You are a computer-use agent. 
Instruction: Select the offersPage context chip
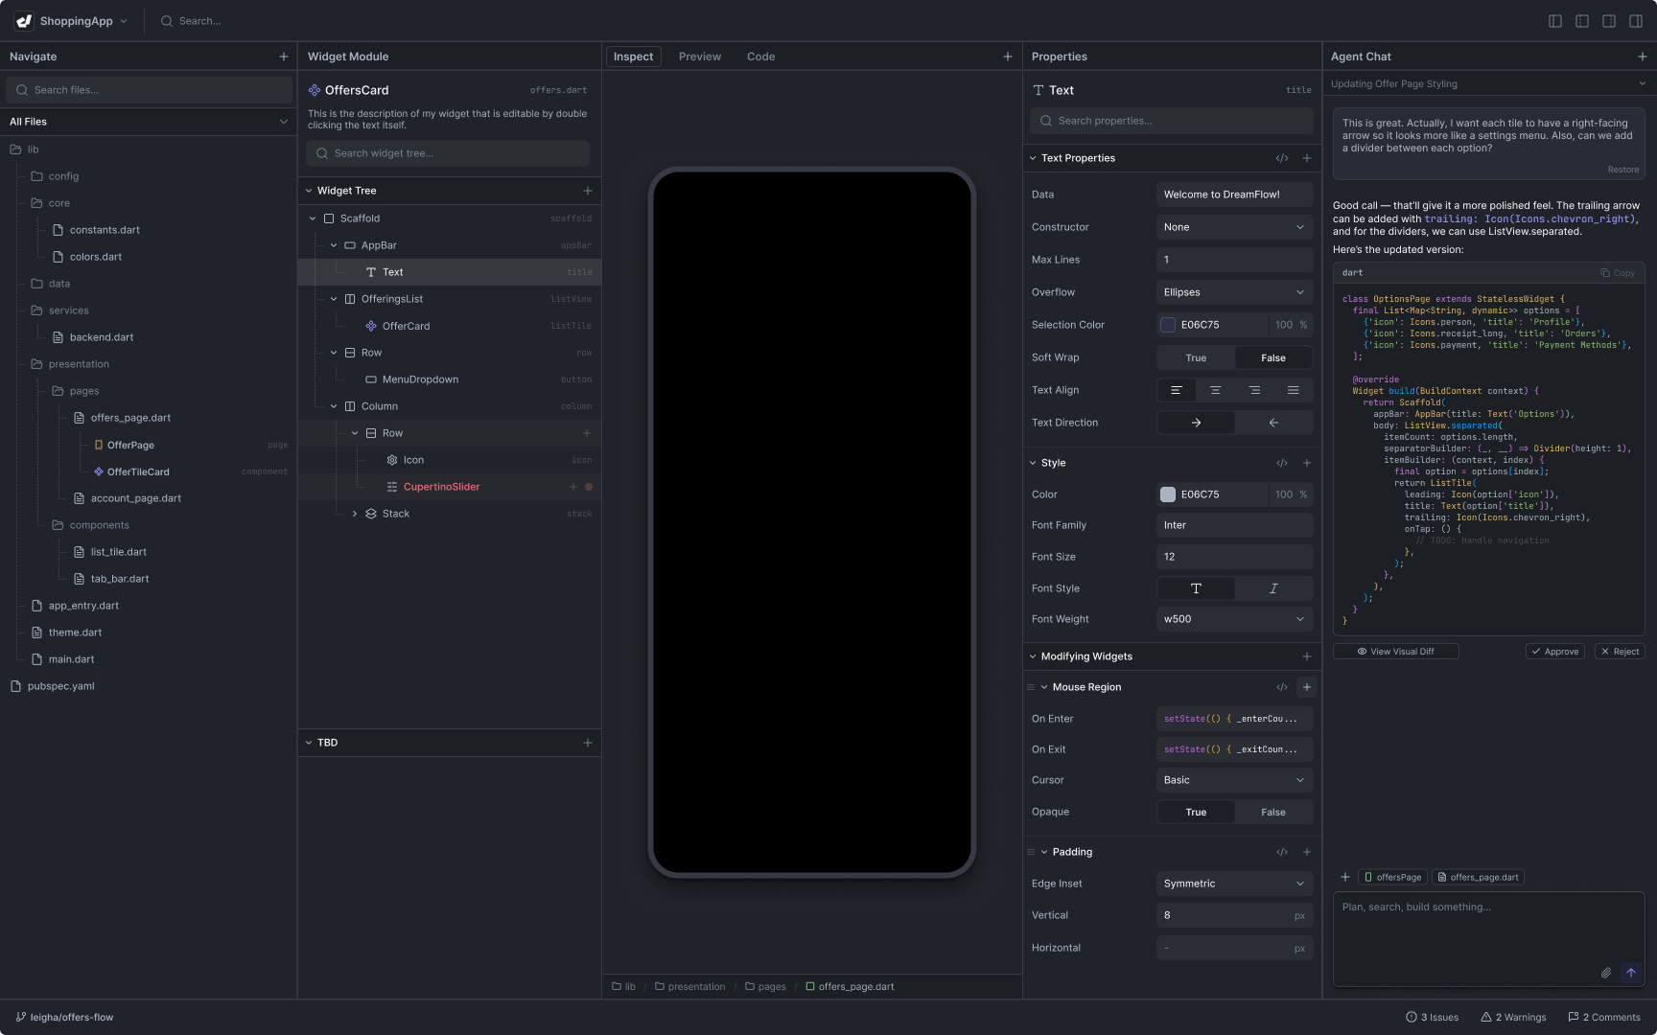1392,877
